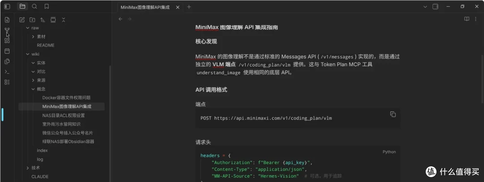Collapse the raw folder chevron
Viewport: 484px width, 182px height.
[28, 28]
